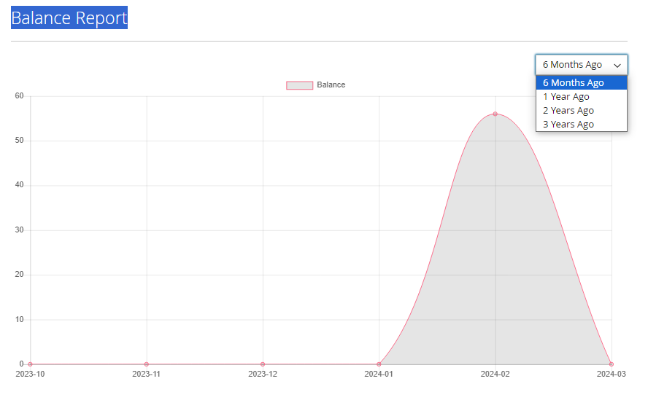Click the peak data point at 2024-02

point(495,114)
